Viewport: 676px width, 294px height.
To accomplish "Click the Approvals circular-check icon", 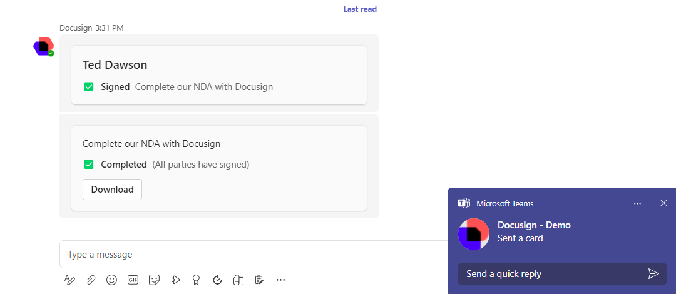I will (217, 280).
